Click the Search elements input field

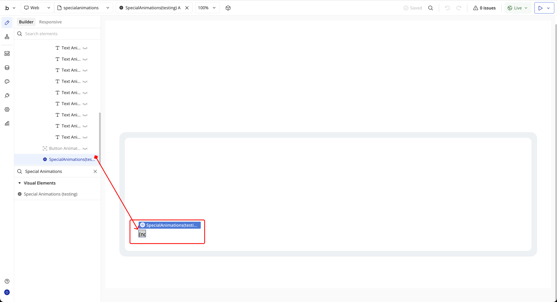[x=60, y=34]
